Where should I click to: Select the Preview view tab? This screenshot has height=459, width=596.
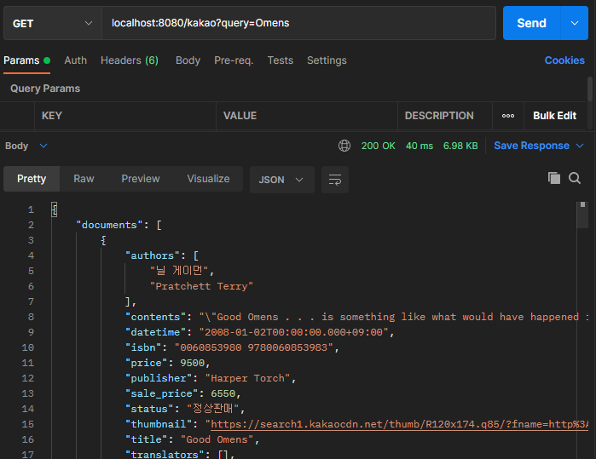(141, 179)
